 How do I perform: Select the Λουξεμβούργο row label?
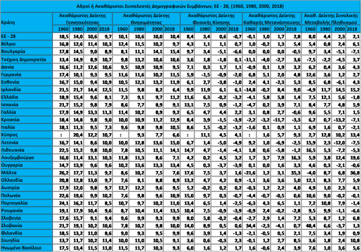click(x=20, y=159)
